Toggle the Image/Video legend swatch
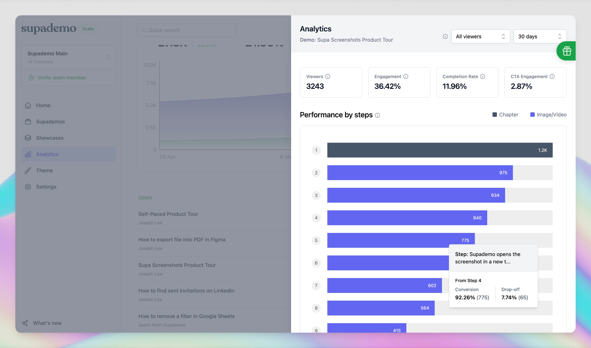Image resolution: width=591 pixels, height=348 pixels. coord(532,115)
